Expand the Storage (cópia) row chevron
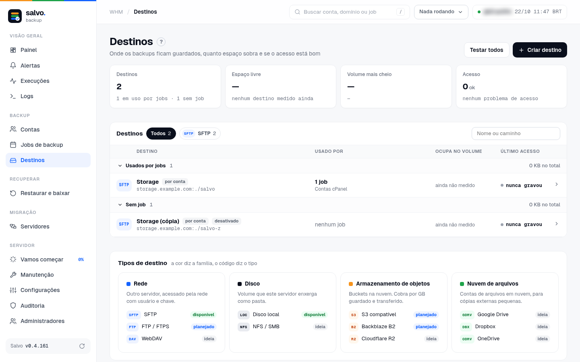This screenshot has height=362, width=580. pos(557,224)
